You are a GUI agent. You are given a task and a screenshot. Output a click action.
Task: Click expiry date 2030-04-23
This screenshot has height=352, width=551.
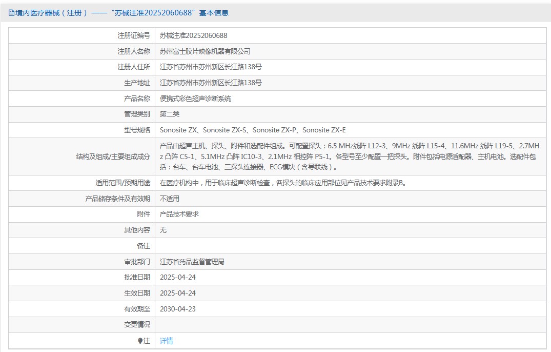coord(178,309)
